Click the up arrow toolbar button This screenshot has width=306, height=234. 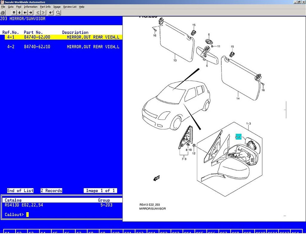(14, 13)
